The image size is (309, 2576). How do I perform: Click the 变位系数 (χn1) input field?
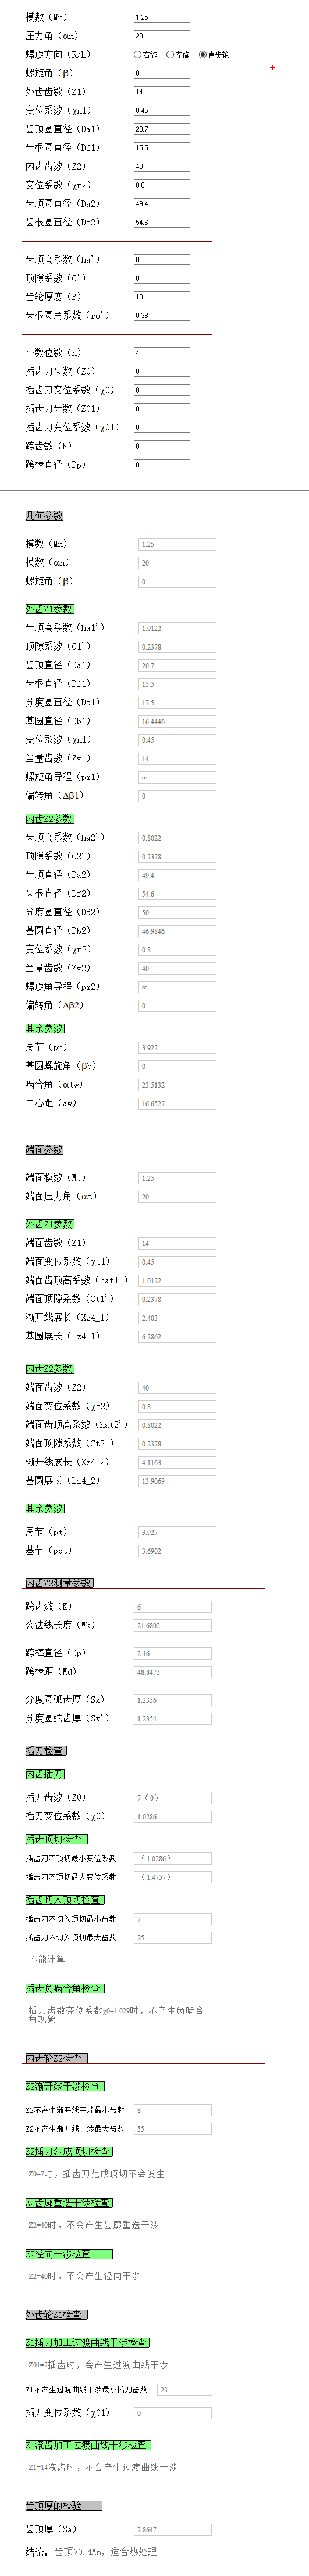[162, 111]
